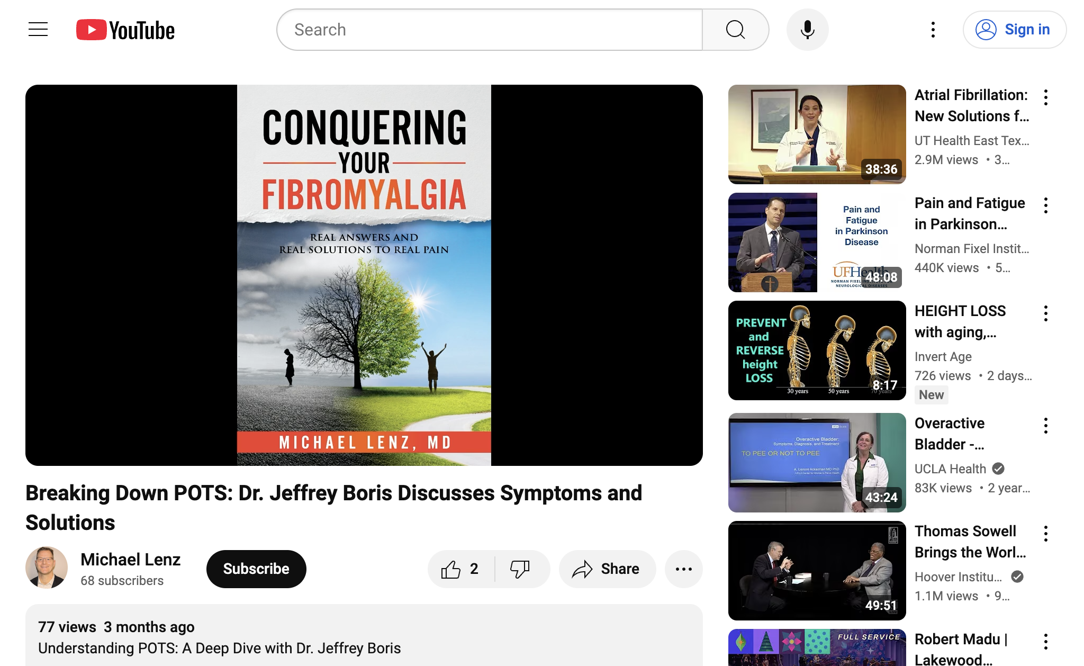Open Atrial Fibrillation video thumbnail
Viewport: 1084px width, 666px height.
[x=817, y=134]
